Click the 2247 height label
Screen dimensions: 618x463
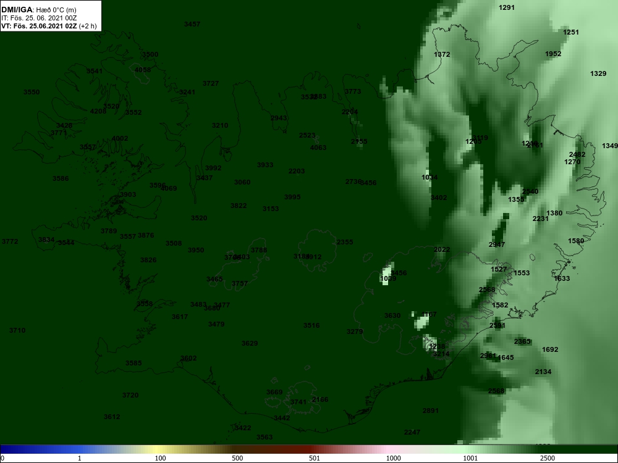tap(412, 433)
